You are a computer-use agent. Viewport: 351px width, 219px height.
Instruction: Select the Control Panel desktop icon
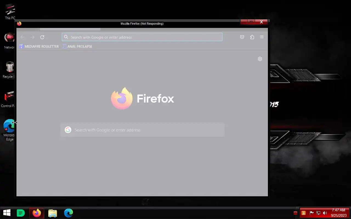click(x=9, y=99)
